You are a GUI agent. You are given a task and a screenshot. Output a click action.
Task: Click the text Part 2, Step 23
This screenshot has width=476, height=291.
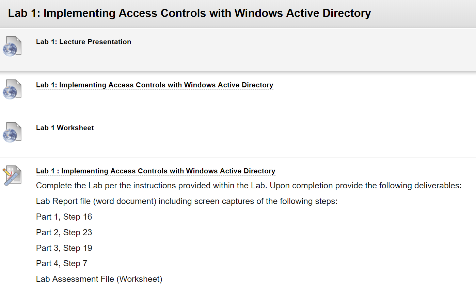pos(64,233)
